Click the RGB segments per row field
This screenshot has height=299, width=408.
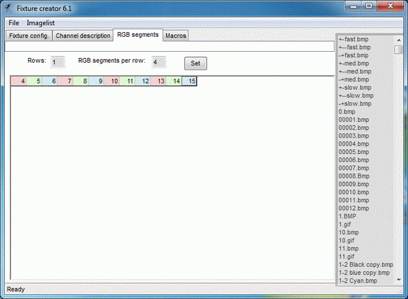(158, 63)
